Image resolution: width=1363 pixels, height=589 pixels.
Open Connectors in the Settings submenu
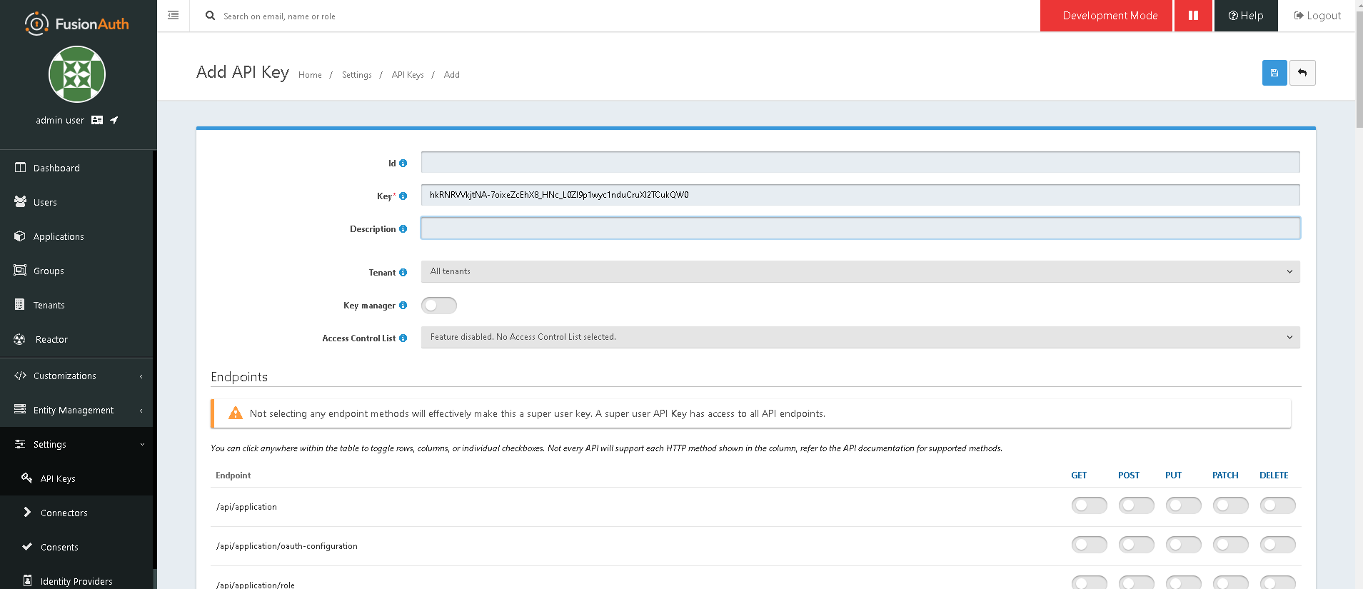click(x=76, y=513)
